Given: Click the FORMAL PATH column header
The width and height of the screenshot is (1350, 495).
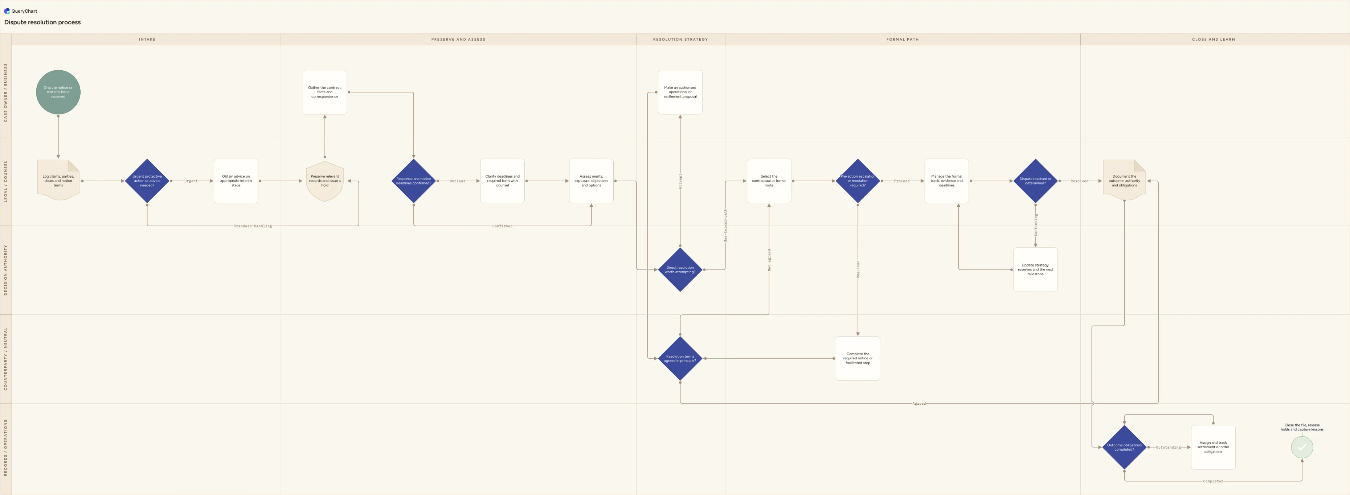Looking at the screenshot, I should coord(903,39).
